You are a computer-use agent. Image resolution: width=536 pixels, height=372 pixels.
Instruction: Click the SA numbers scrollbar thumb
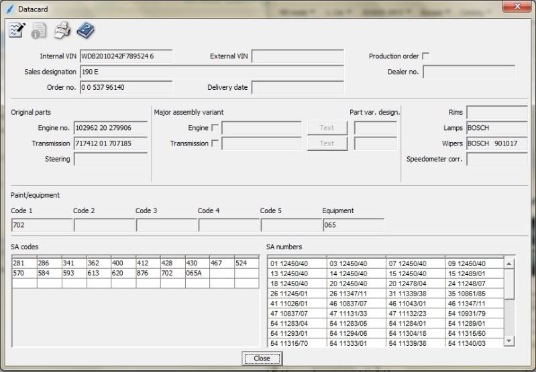coord(508,284)
